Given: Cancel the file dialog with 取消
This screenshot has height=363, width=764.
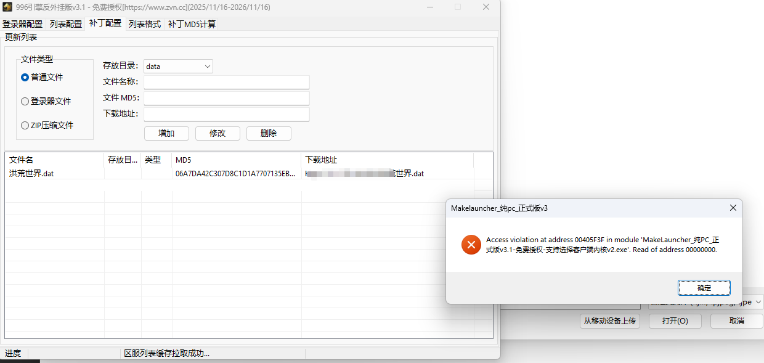Looking at the screenshot, I should coord(736,321).
